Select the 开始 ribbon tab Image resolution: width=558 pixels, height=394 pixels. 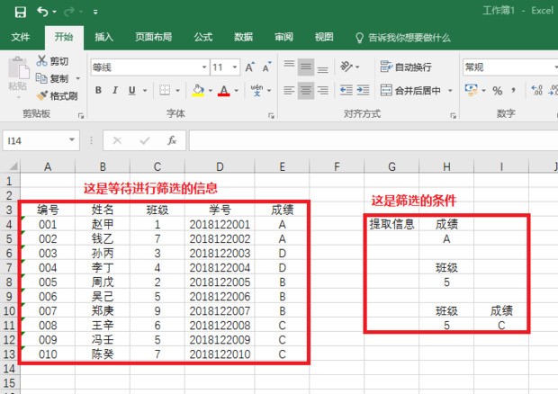[64, 37]
